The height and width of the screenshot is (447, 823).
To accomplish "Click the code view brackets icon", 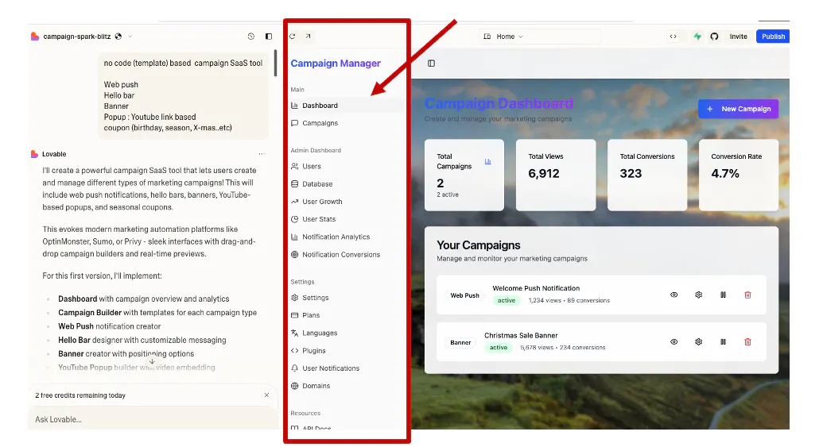I will tap(673, 37).
